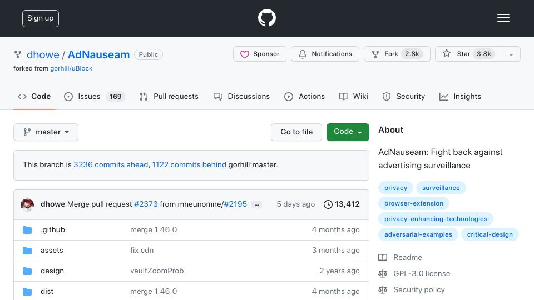The height and width of the screenshot is (300, 534).
Task: Open commit history showing 13,412 commits
Action: (x=342, y=204)
